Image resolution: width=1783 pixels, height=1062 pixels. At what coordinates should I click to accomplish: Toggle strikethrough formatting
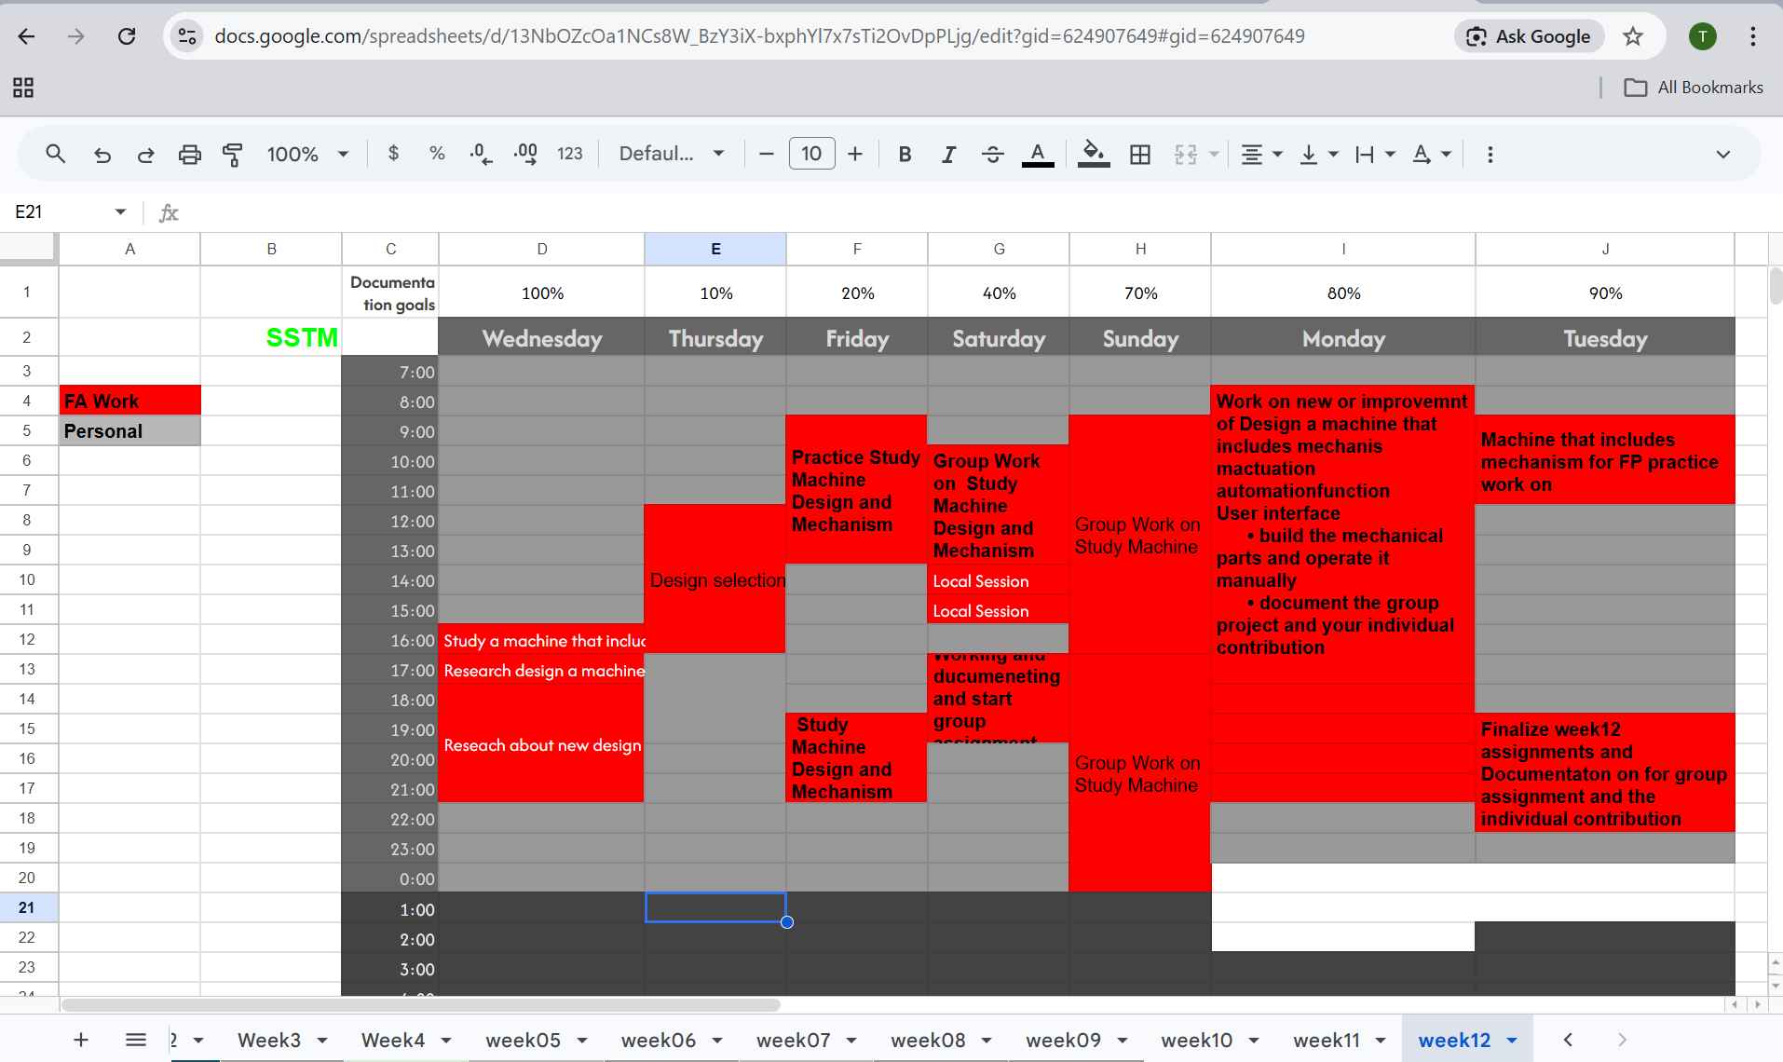coord(993,155)
